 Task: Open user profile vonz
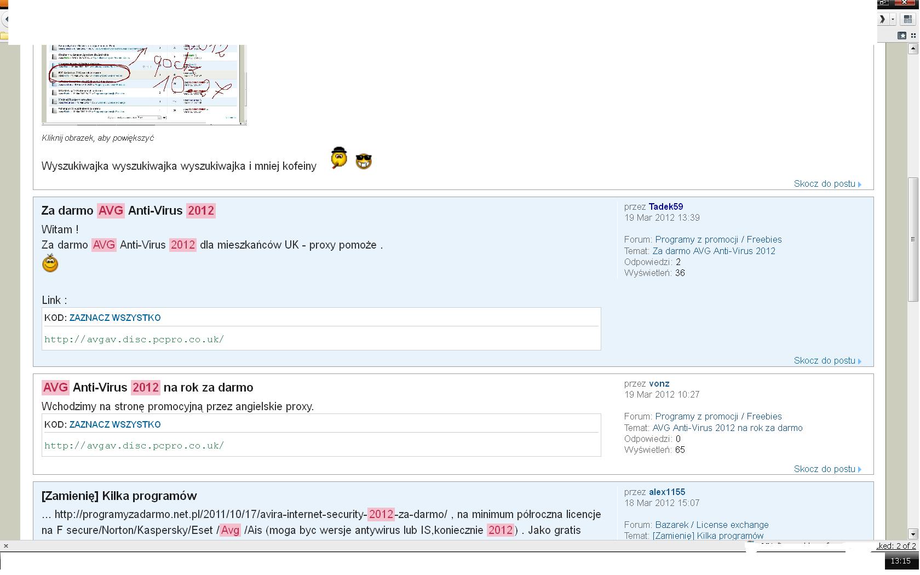(x=659, y=384)
